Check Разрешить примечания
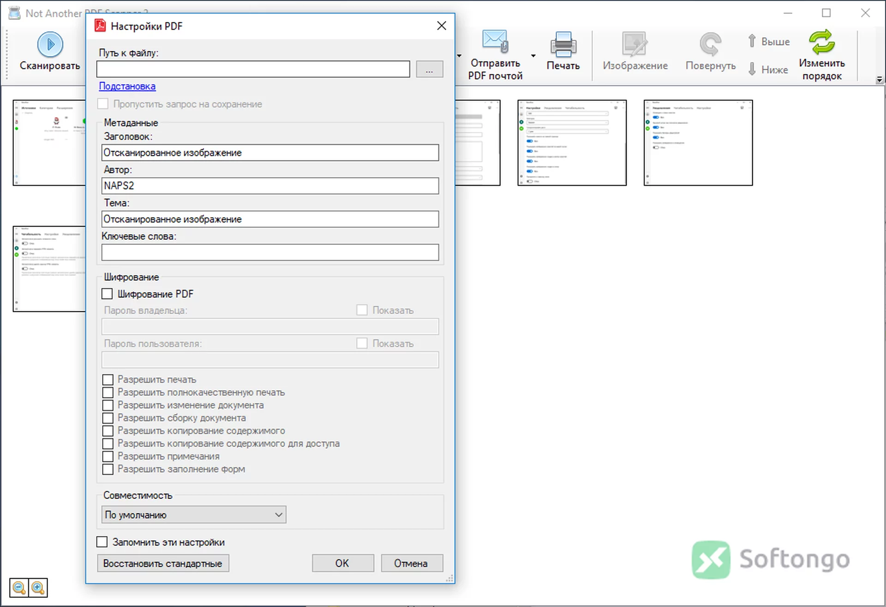Screen dimensions: 886x607 (x=108, y=456)
